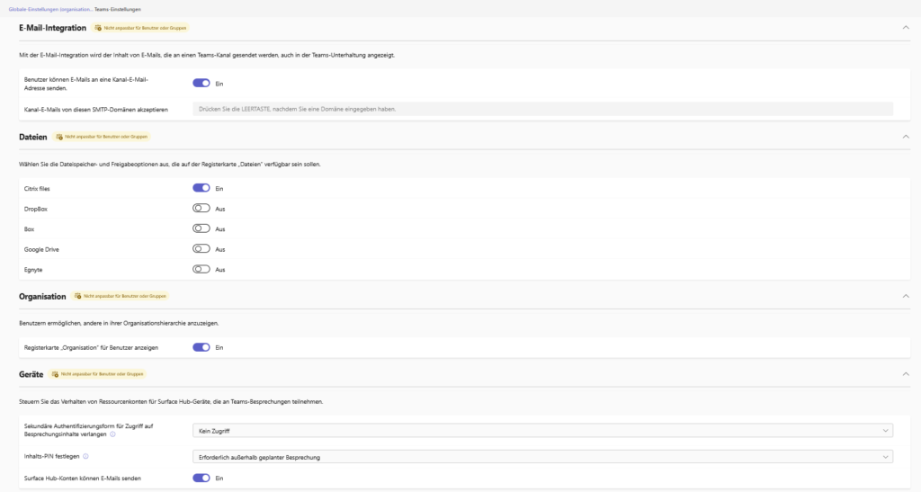Turn off Surface Hub-Konten E-Mails senden toggle
The height and width of the screenshot is (492, 921).
pos(201,478)
